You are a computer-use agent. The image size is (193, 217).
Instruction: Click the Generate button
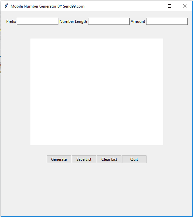point(59,159)
